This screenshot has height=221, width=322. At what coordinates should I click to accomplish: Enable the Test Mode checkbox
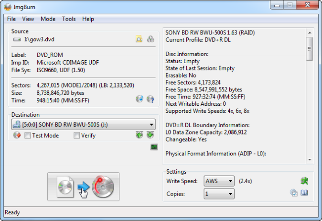28,135
